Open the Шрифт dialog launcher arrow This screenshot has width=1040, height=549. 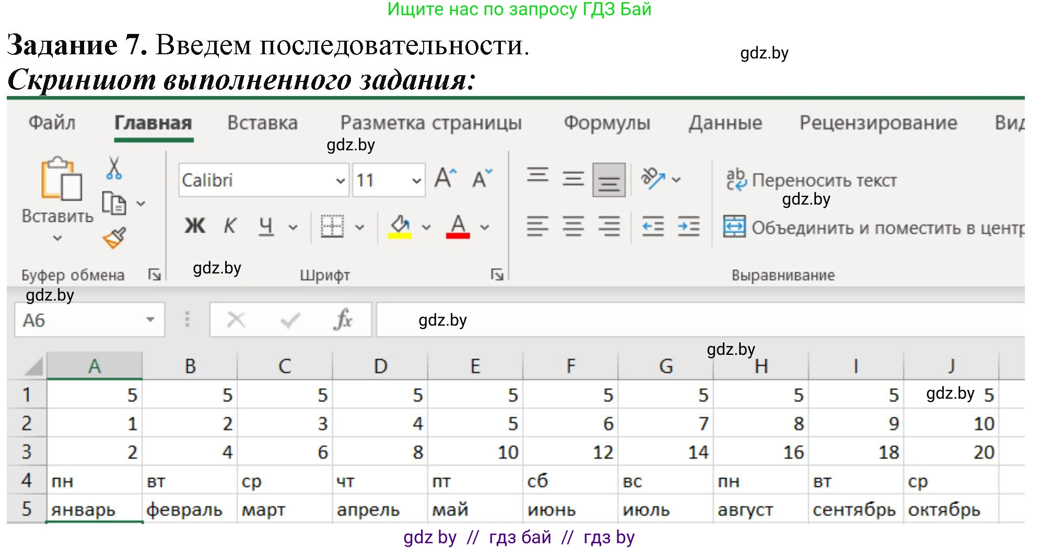[x=497, y=273]
